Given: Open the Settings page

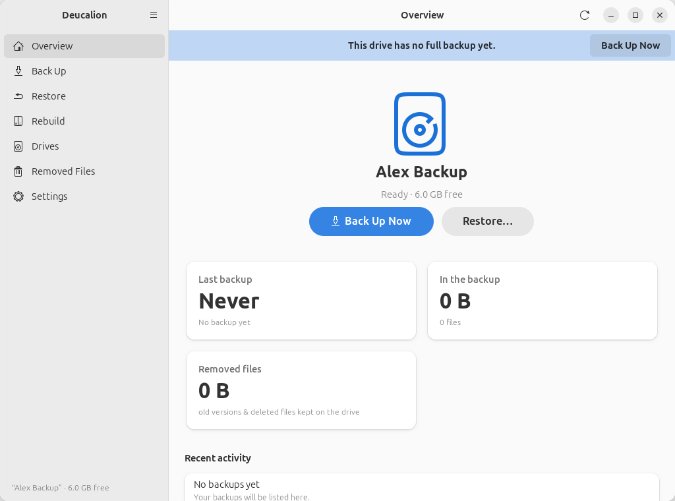Looking at the screenshot, I should tap(84, 196).
